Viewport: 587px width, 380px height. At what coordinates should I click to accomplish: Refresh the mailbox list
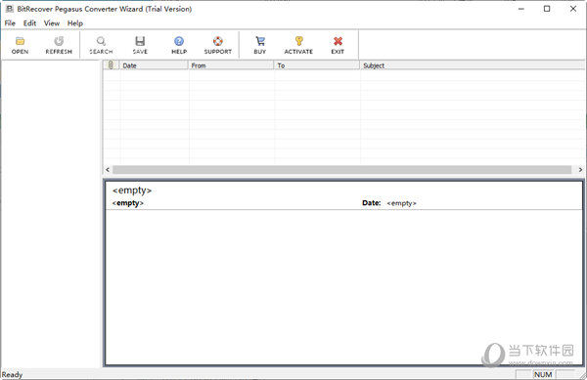(x=59, y=45)
